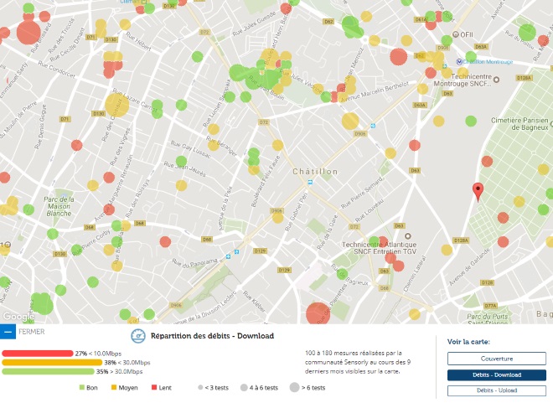The height and width of the screenshot is (408, 553).
Task: Click the red Lent legend swatch
Action: click(153, 388)
